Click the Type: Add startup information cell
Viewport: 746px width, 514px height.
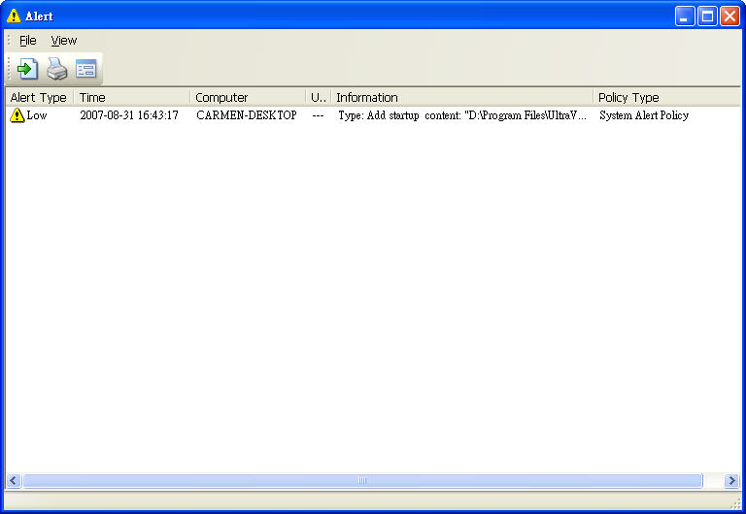tap(462, 115)
